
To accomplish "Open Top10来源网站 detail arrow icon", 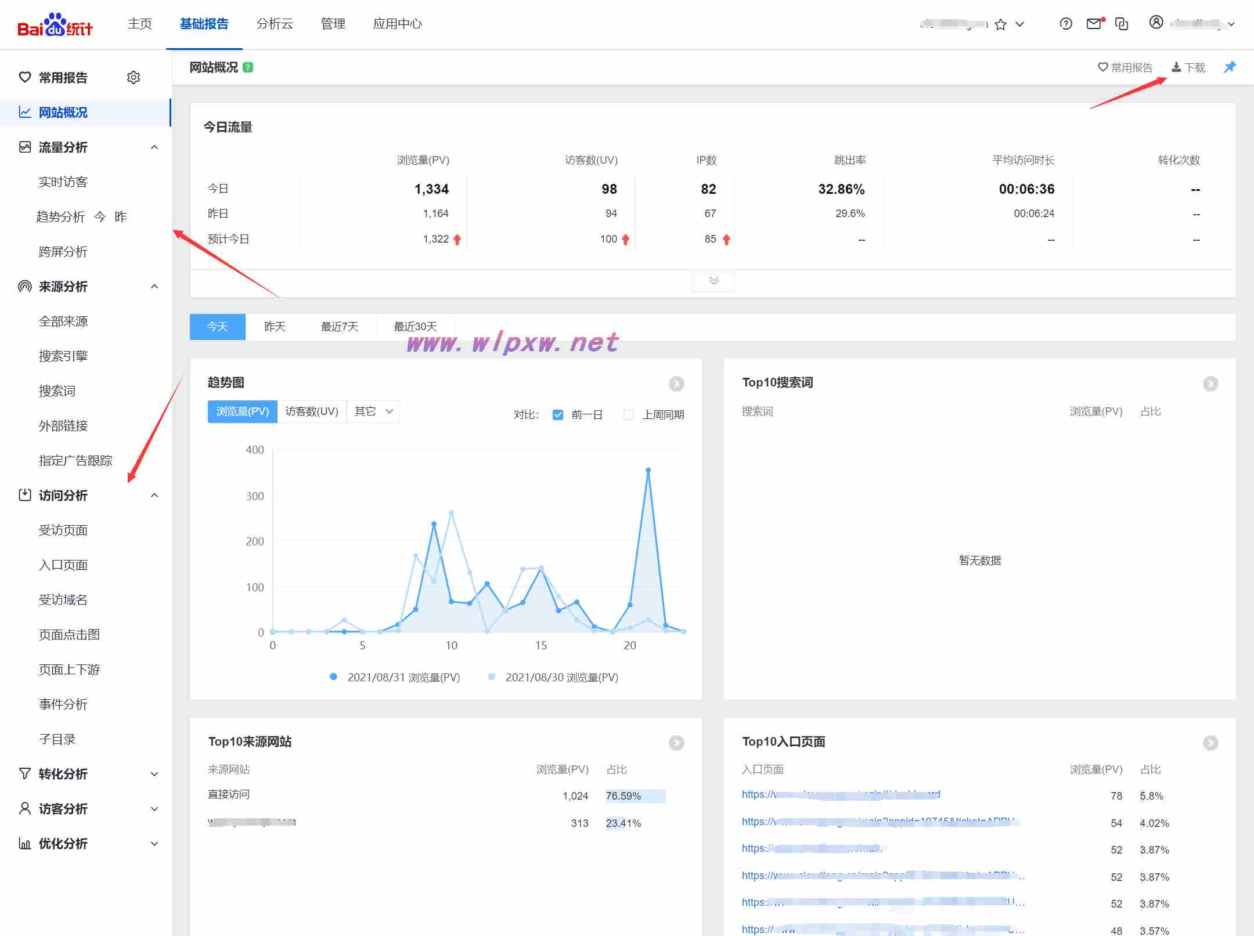I will click(x=676, y=743).
